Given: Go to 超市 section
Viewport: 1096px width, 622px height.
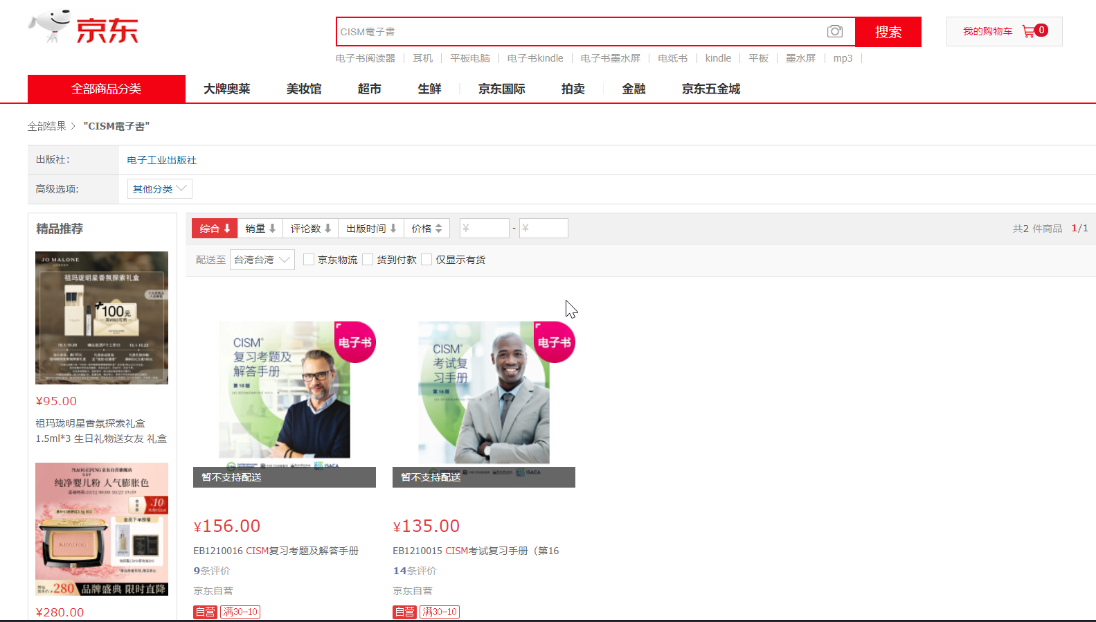Looking at the screenshot, I should (x=369, y=89).
